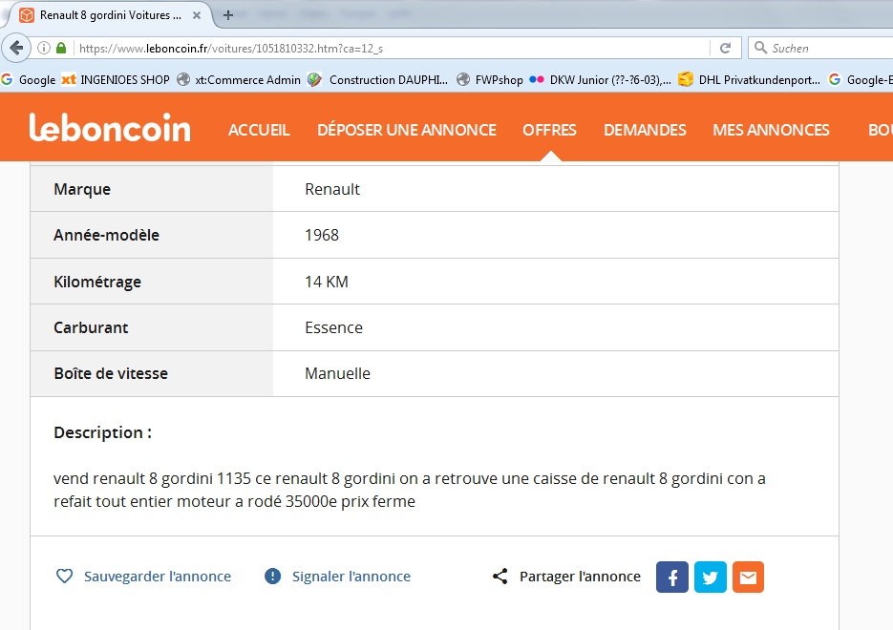This screenshot has height=630, width=893.
Task: Click the Description : heading
Action: coord(102,432)
